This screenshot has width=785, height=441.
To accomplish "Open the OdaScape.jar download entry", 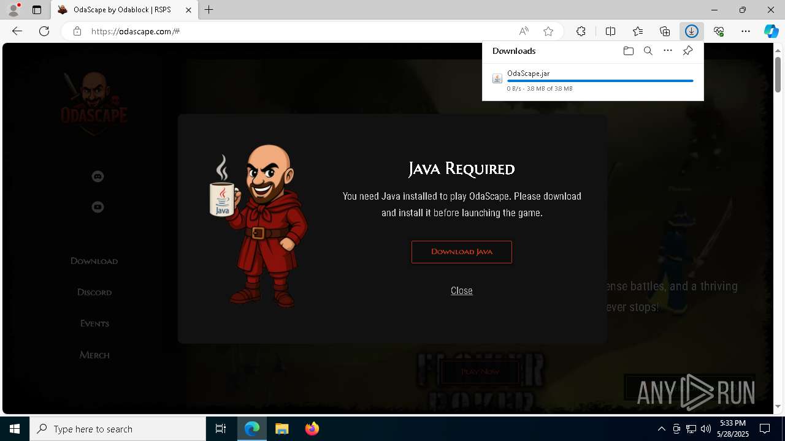I will click(x=592, y=80).
